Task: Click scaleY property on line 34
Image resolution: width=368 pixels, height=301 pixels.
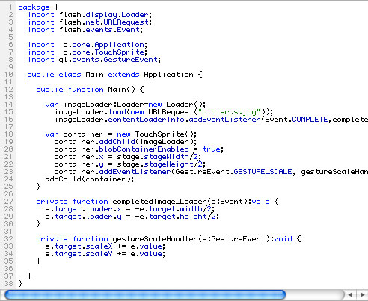Action: coord(99,254)
